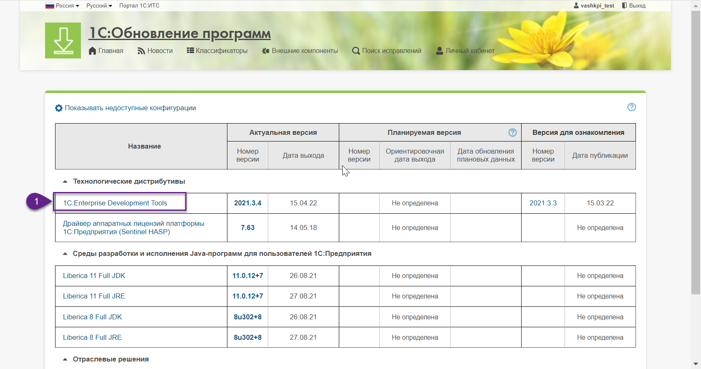Click release date 26.08.21 in Liberica 8 Full JDK row
701x369 pixels.
(303, 317)
